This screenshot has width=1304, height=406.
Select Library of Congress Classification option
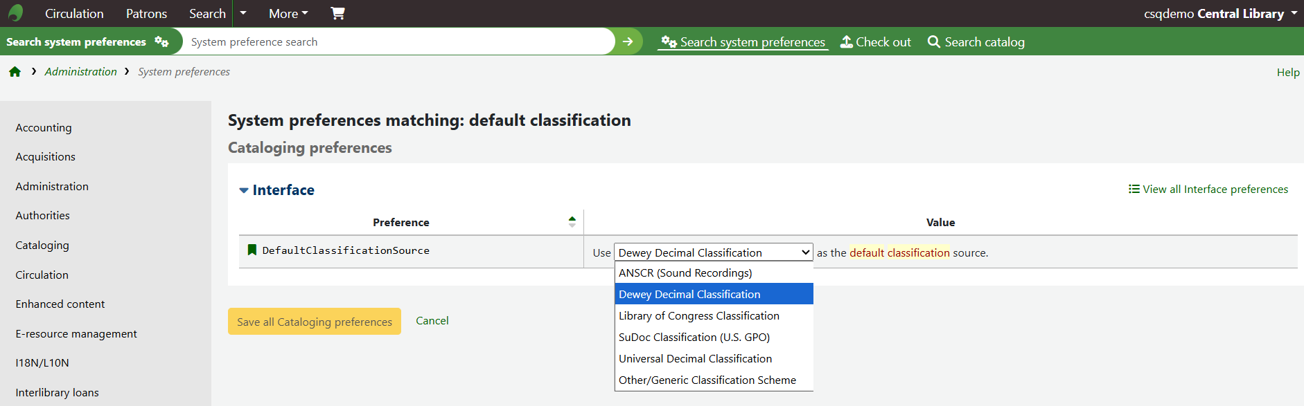pyautogui.click(x=698, y=315)
